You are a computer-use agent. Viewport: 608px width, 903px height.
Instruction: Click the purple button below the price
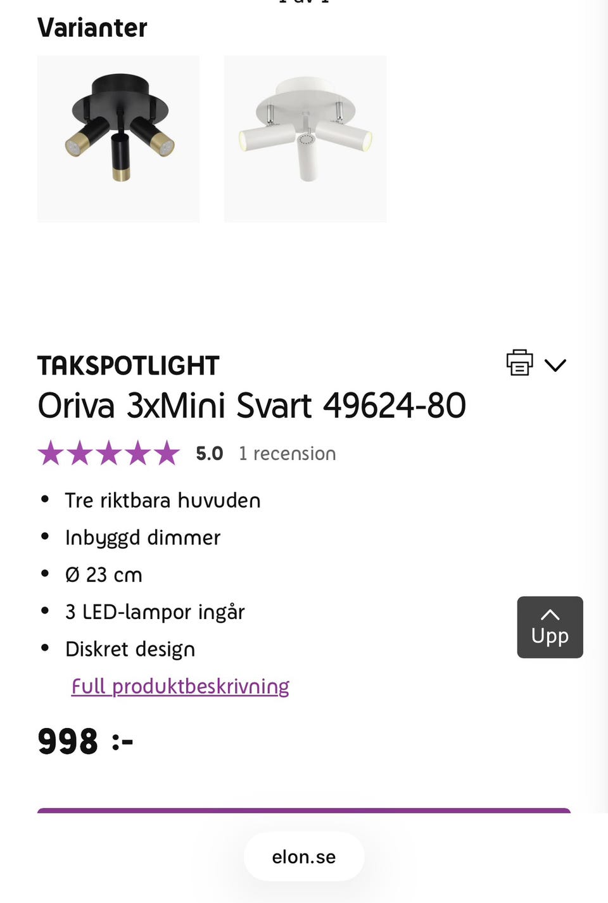point(304,810)
